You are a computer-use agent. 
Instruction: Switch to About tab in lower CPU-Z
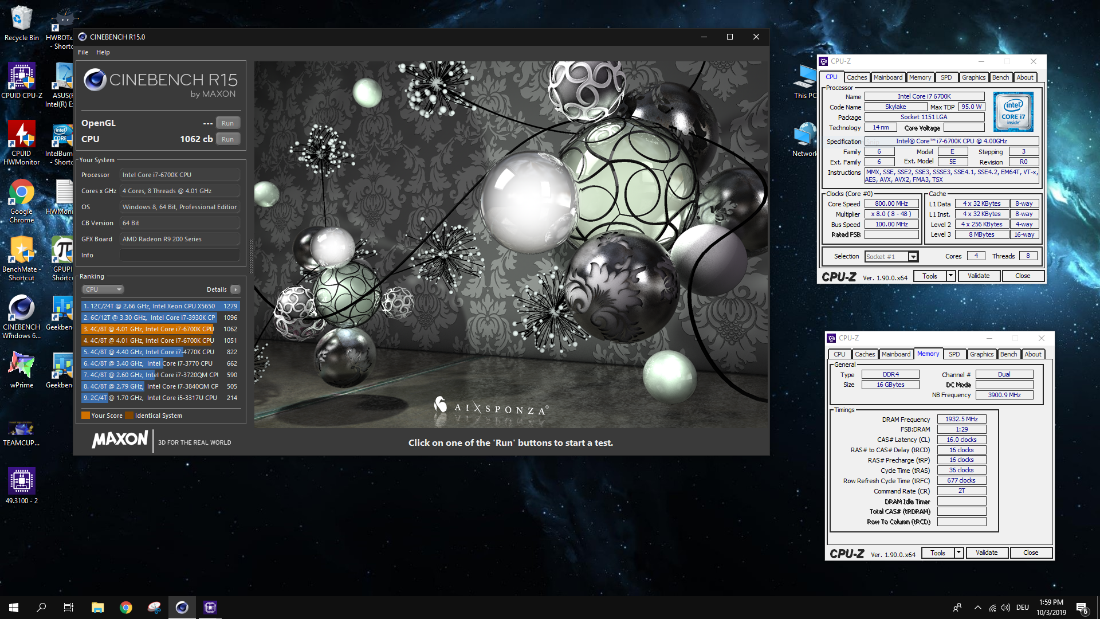[1034, 354]
